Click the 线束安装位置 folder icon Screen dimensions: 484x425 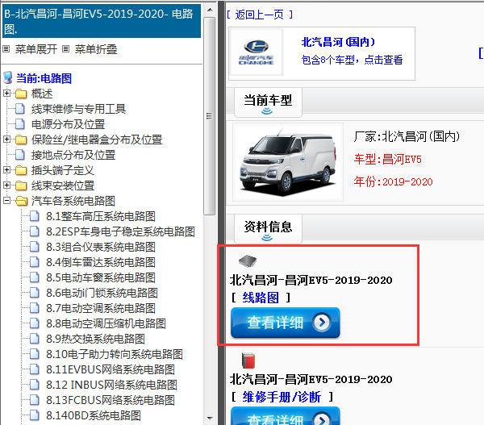(x=21, y=185)
